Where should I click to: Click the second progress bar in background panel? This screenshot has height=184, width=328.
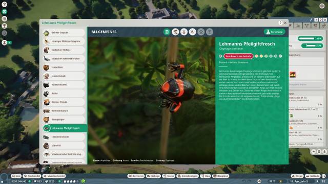[312, 45]
